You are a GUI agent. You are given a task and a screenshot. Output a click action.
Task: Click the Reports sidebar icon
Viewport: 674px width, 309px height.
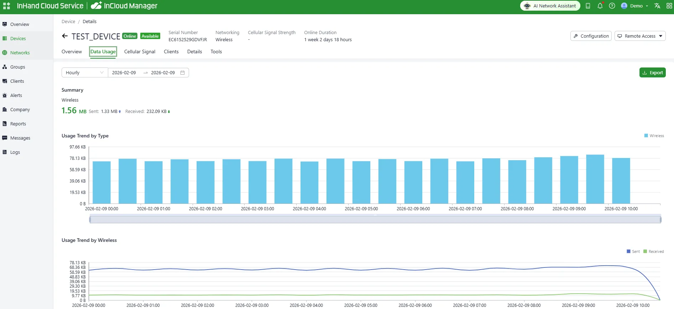[5, 124]
